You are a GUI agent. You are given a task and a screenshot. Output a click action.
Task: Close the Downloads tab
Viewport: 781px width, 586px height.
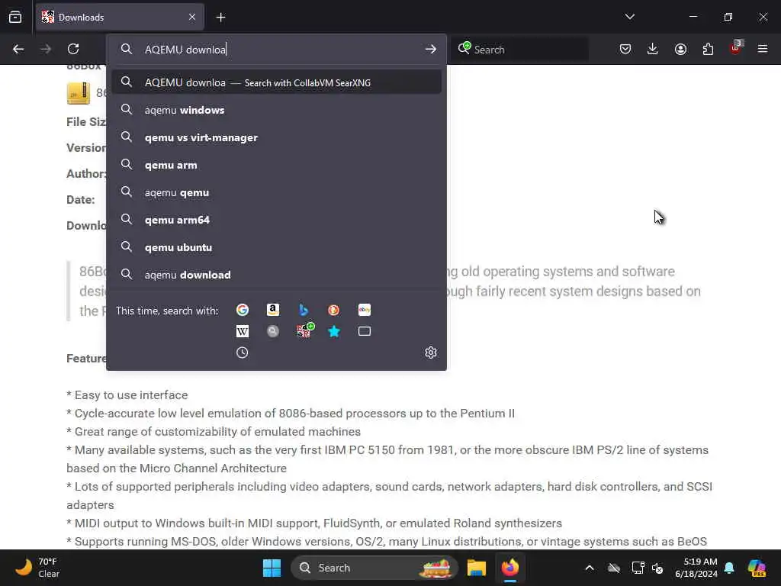[x=192, y=18]
